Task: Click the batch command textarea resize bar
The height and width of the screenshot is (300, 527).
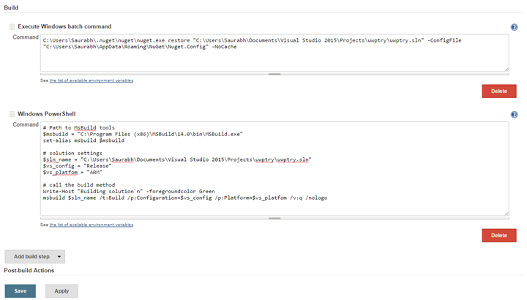Action: click(x=274, y=74)
